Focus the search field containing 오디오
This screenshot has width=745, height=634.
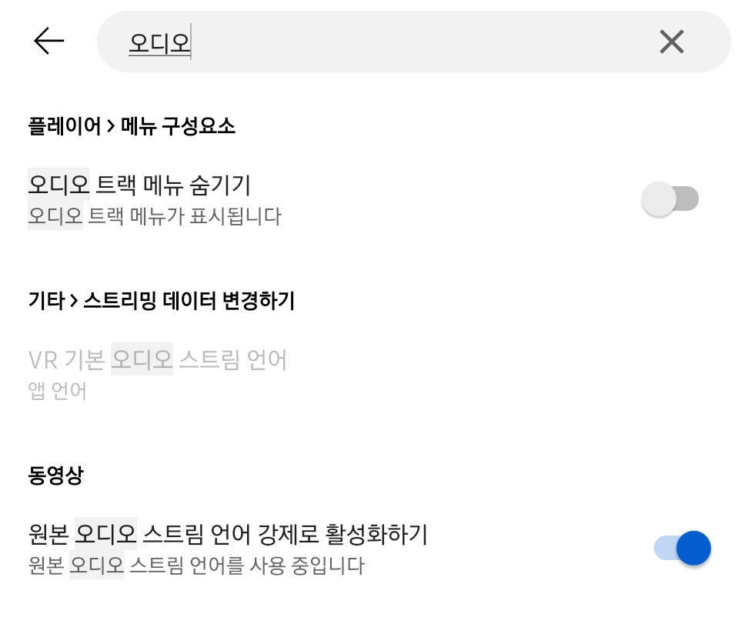tap(385, 42)
